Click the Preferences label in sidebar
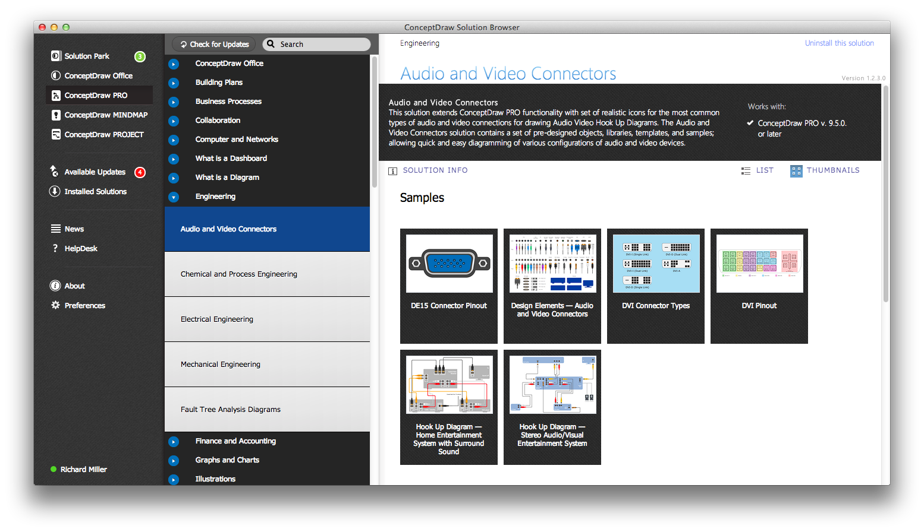The width and height of the screenshot is (924, 532). click(85, 306)
